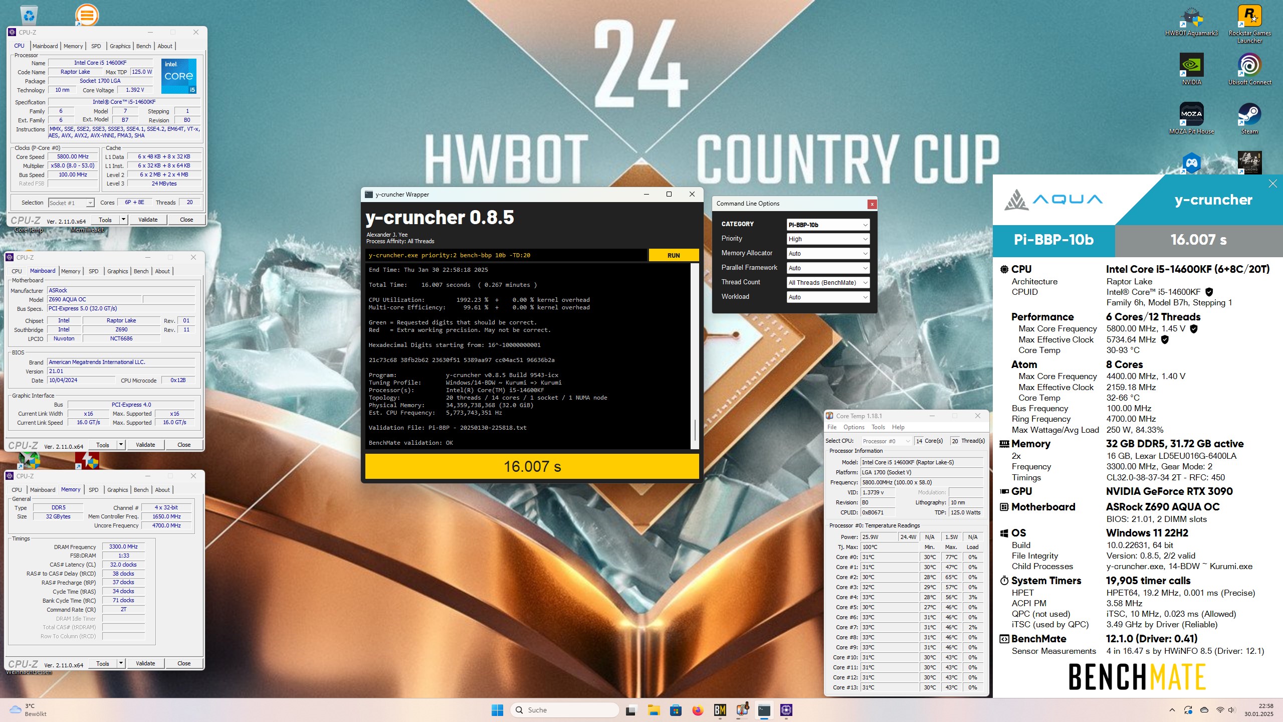
Task: Launch MOZA Pit House desktop icon
Action: click(x=1191, y=118)
